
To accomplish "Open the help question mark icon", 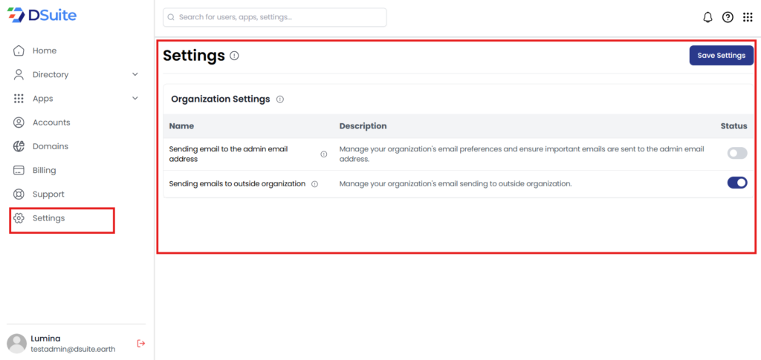I will tap(728, 17).
